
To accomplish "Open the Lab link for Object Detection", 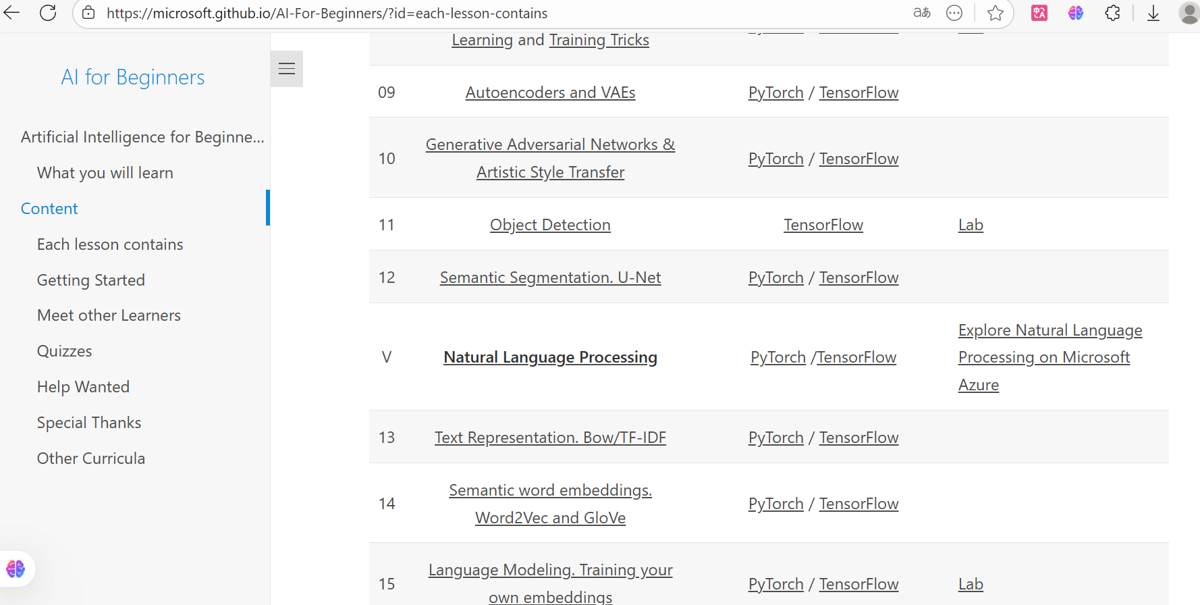I will (971, 225).
